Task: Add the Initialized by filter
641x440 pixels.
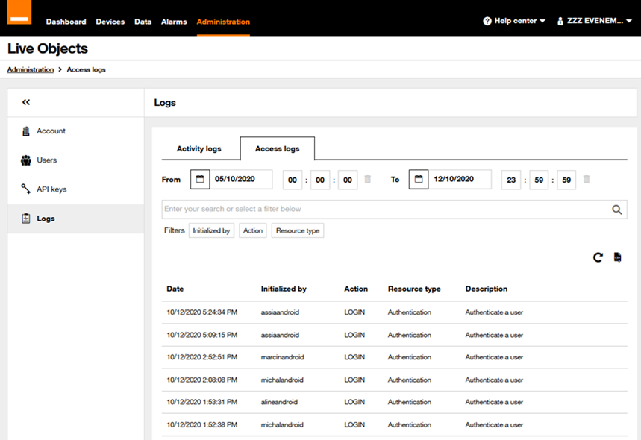Action: (211, 231)
